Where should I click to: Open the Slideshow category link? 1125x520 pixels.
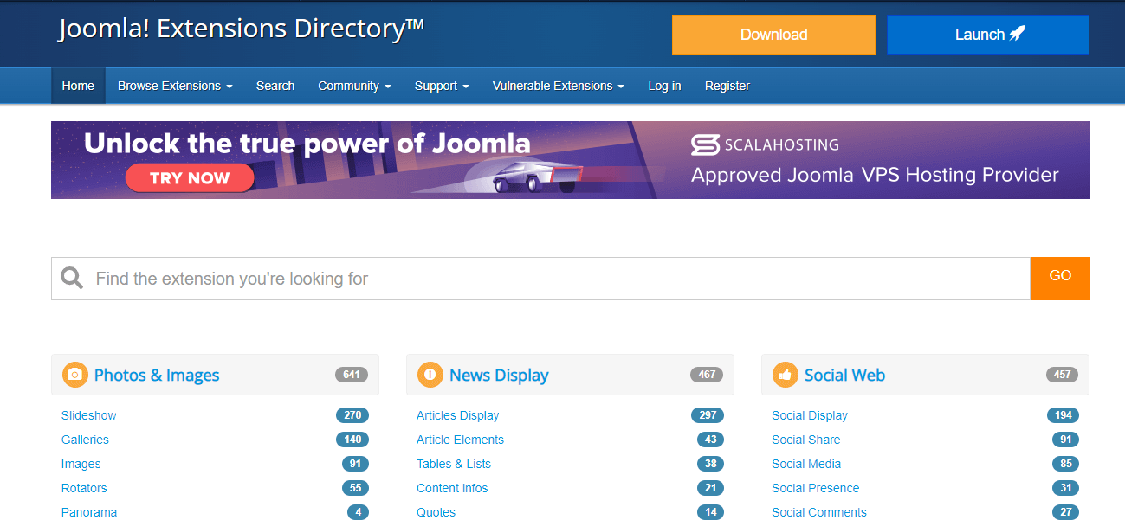pyautogui.click(x=88, y=415)
